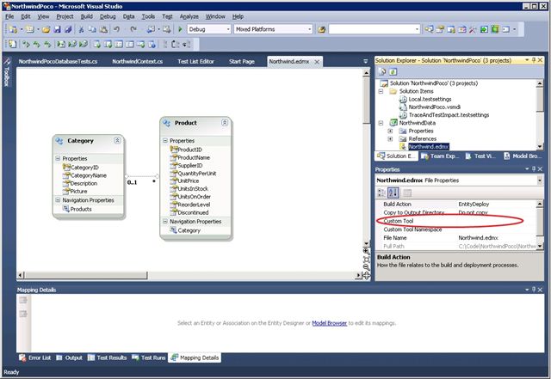The image size is (551, 379).
Task: Click the New Project toolbar icon
Action: point(13,29)
